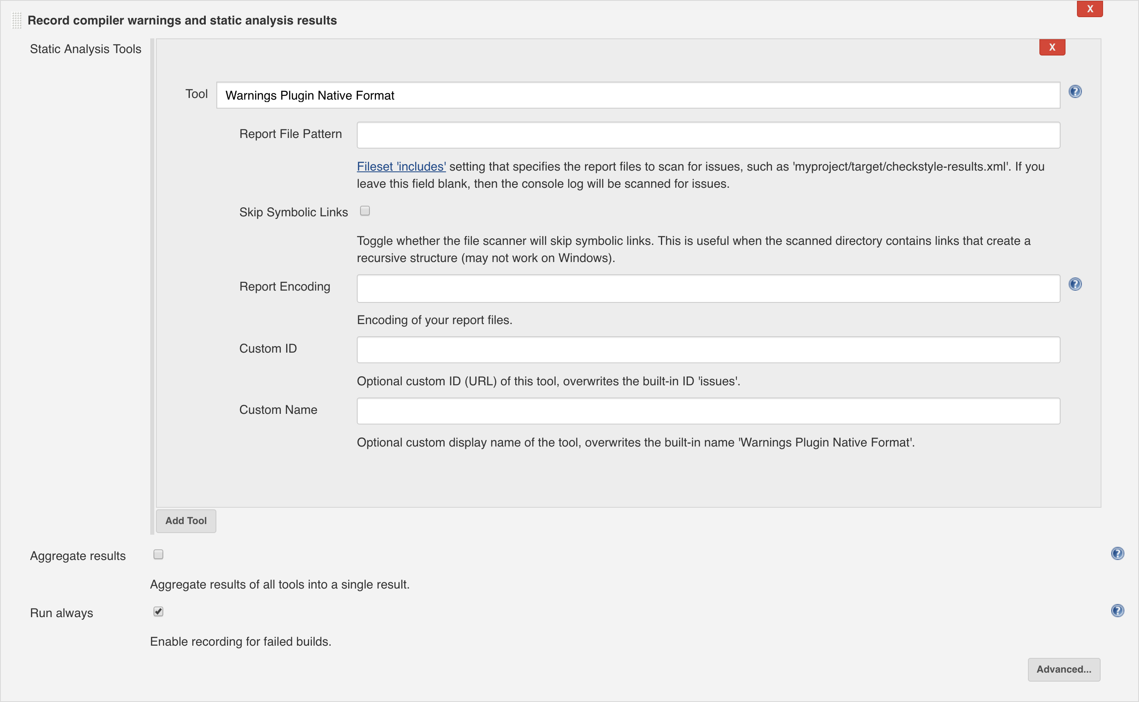Click into the Report Encoding field
The image size is (1139, 702).
(x=708, y=288)
